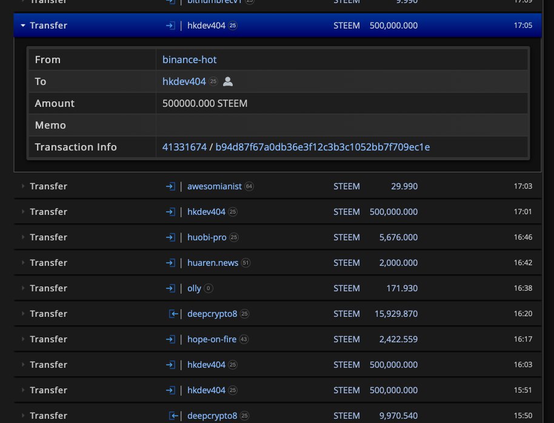Click reputation badge 51 next to huaren.news
The image size is (554, 423).
coord(245,262)
